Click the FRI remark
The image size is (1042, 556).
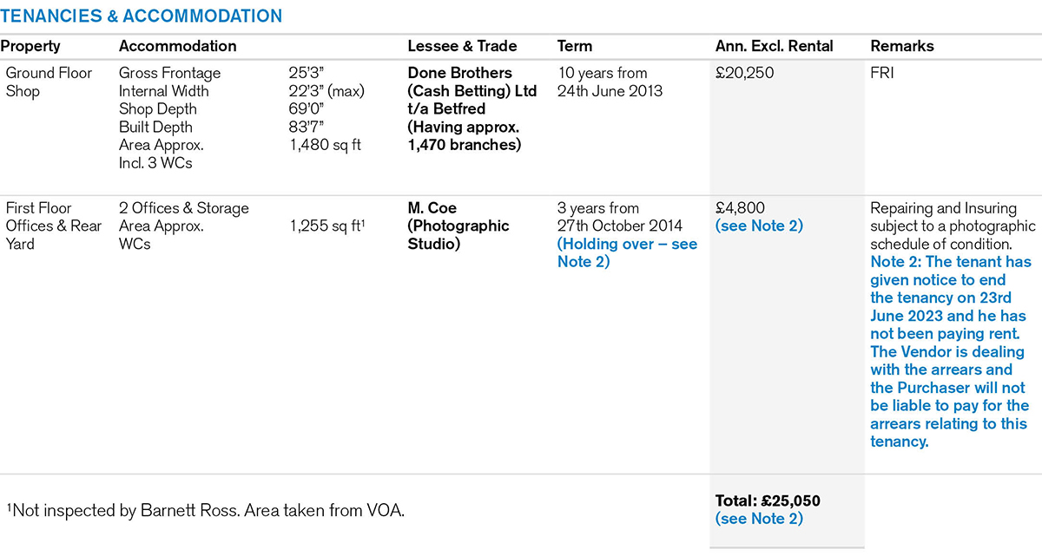click(x=882, y=73)
